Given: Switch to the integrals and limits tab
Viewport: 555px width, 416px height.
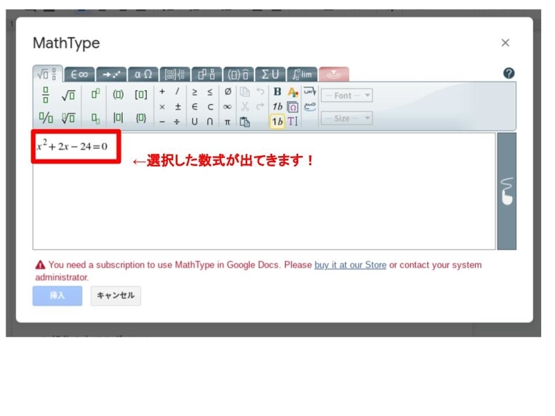Looking at the screenshot, I should [x=302, y=74].
